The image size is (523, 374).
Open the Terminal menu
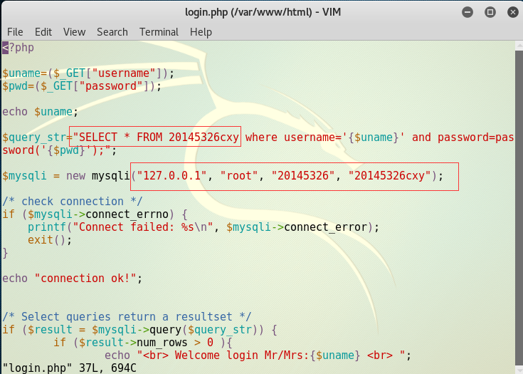[159, 32]
